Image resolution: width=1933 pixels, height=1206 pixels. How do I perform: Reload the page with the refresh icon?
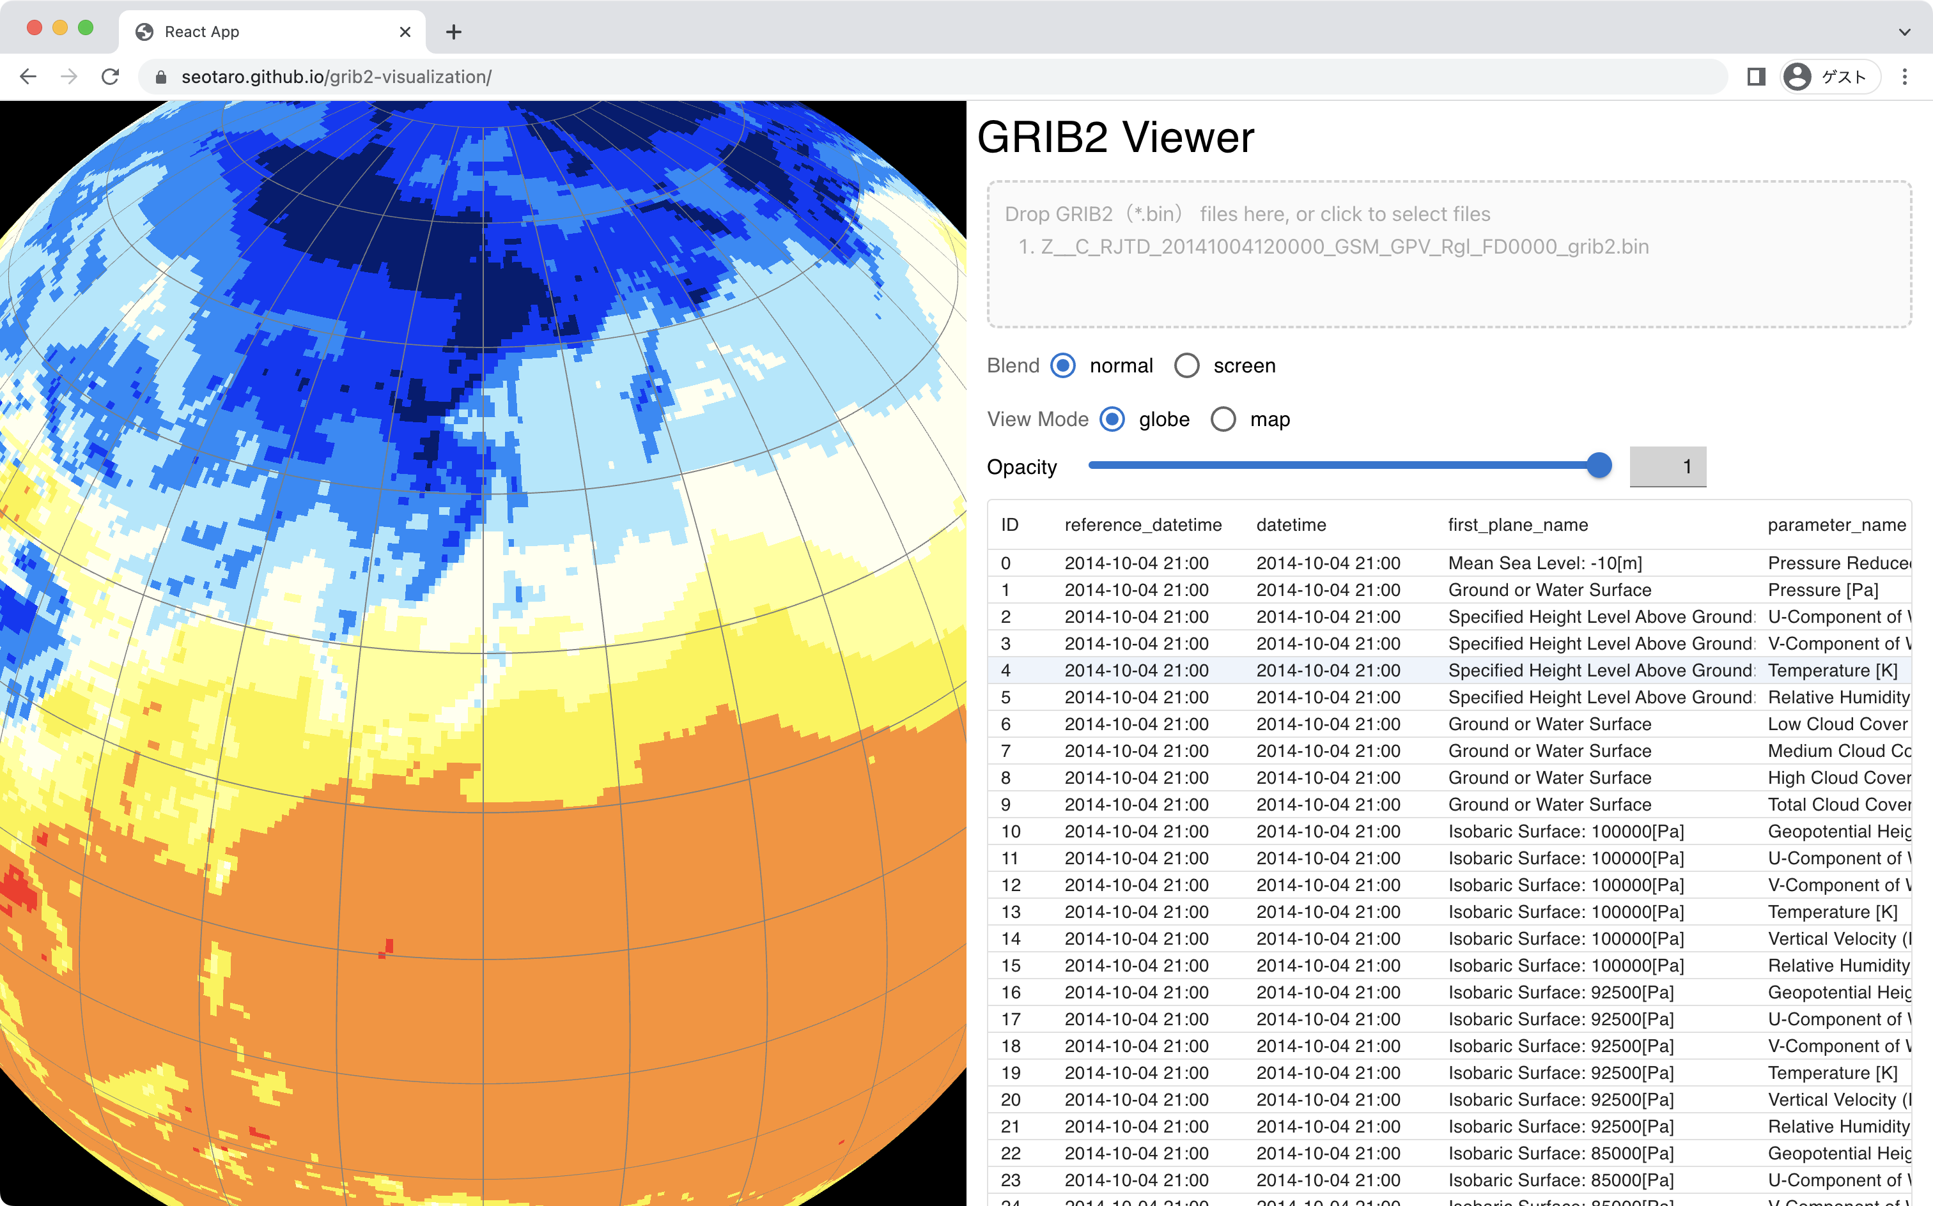click(110, 77)
